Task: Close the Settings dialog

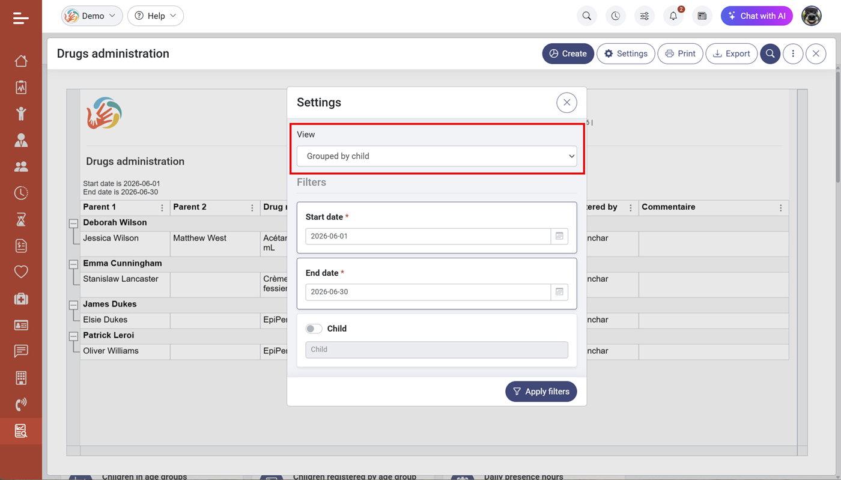Action: [566, 103]
